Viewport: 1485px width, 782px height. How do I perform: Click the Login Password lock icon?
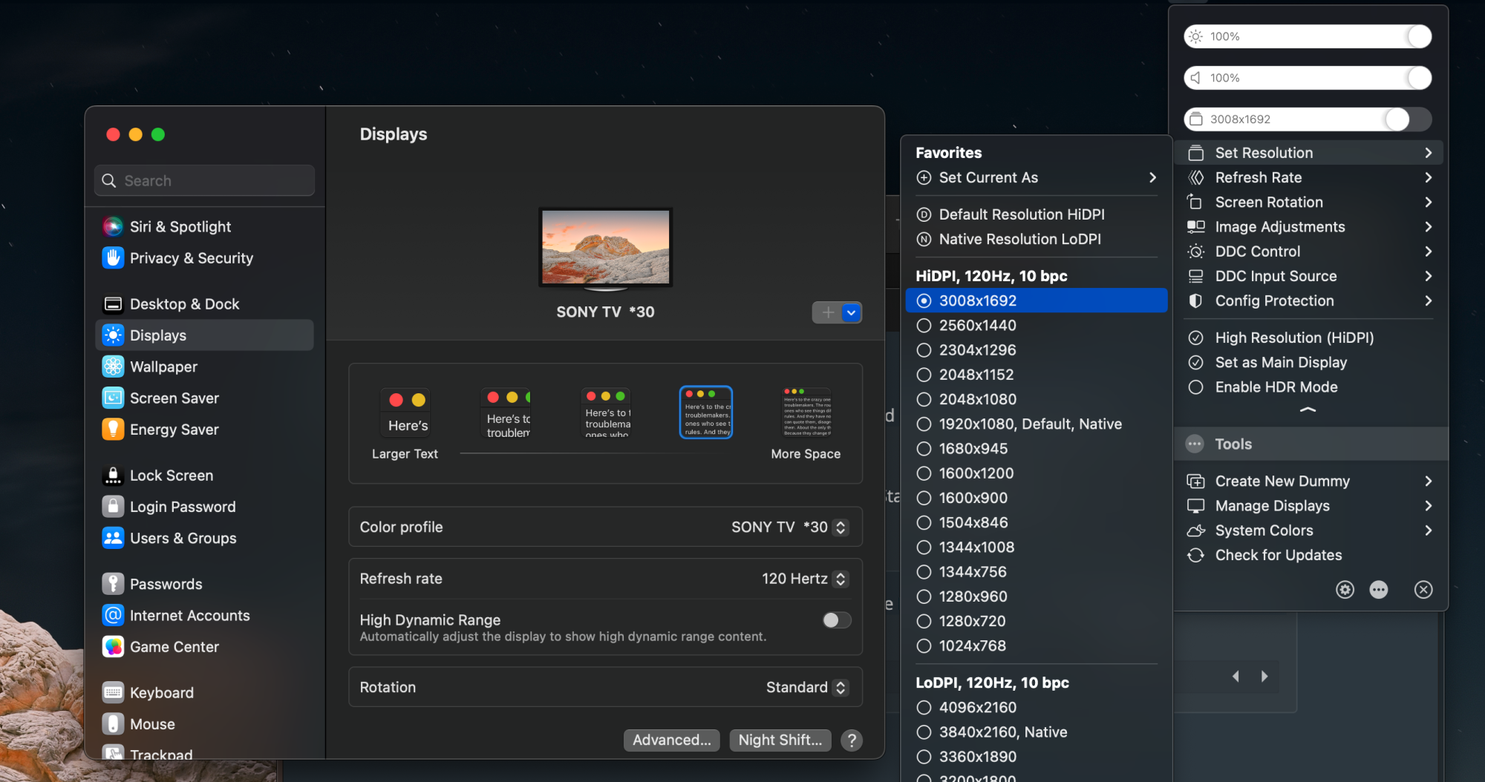tap(113, 507)
